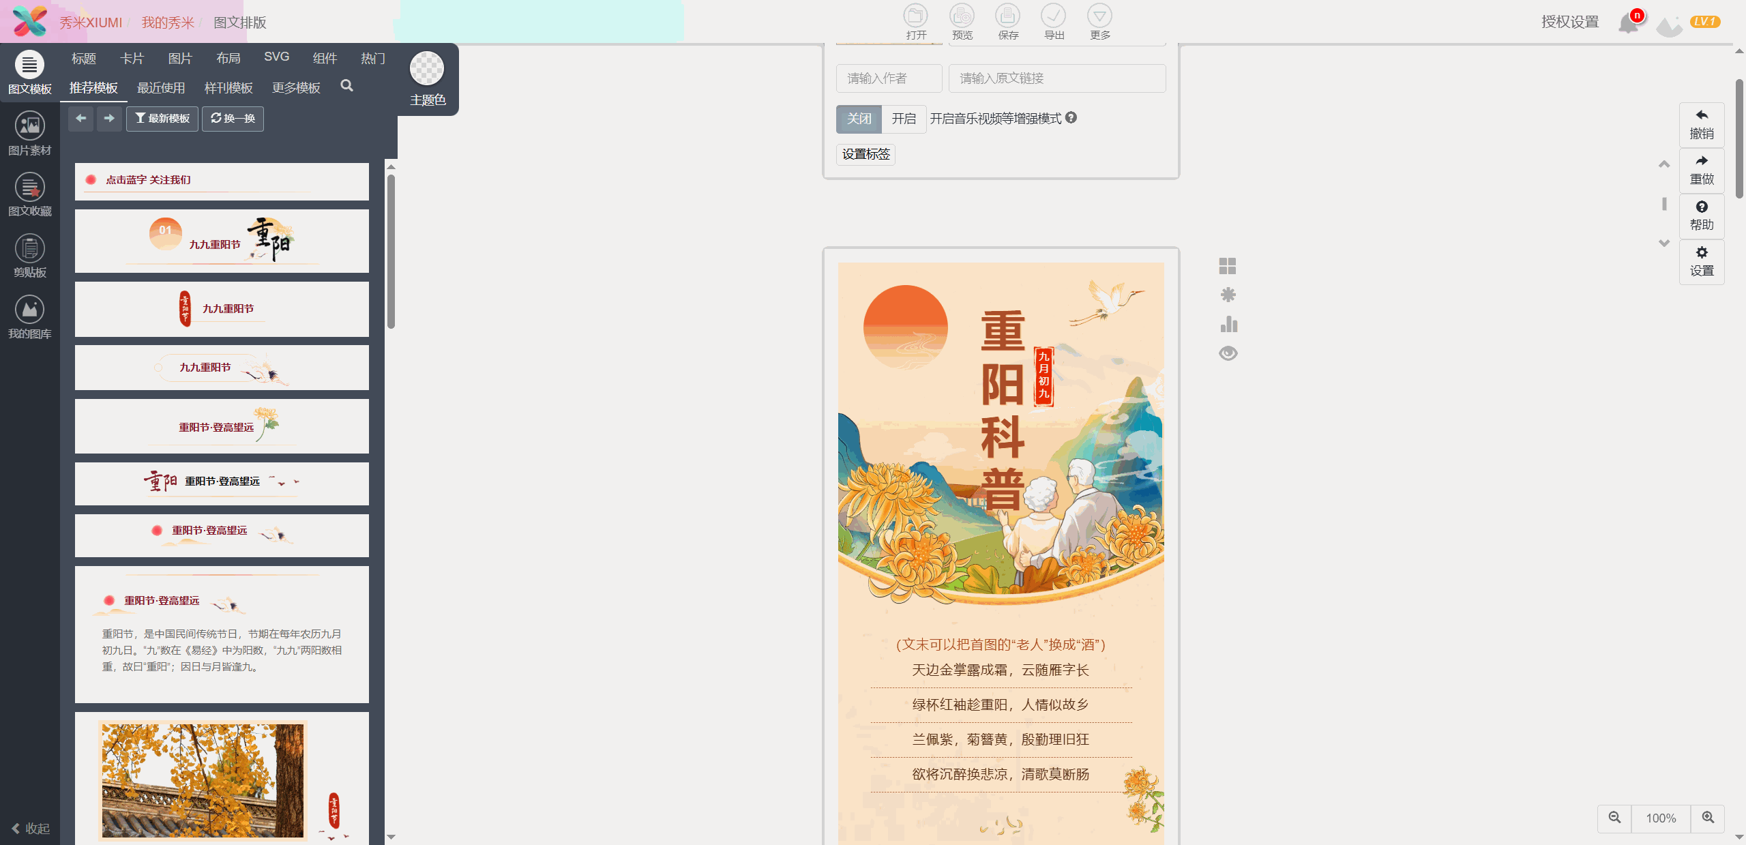
Task: Open 授权设置 link
Action: pos(1570,23)
